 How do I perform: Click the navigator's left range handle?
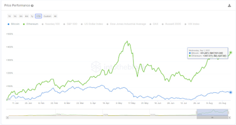pos(197,112)
